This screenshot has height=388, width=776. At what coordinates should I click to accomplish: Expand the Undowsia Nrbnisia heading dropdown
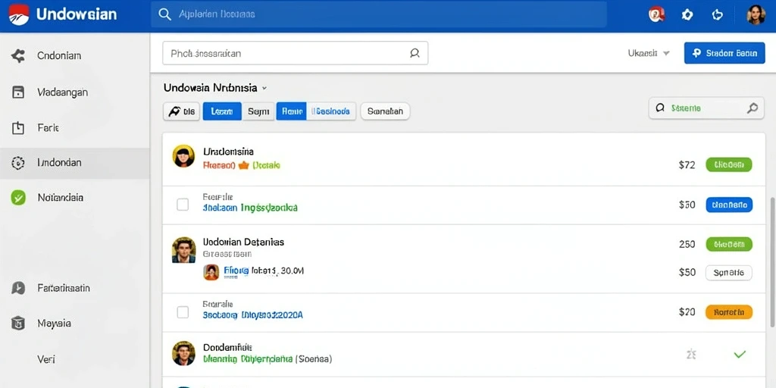point(264,88)
